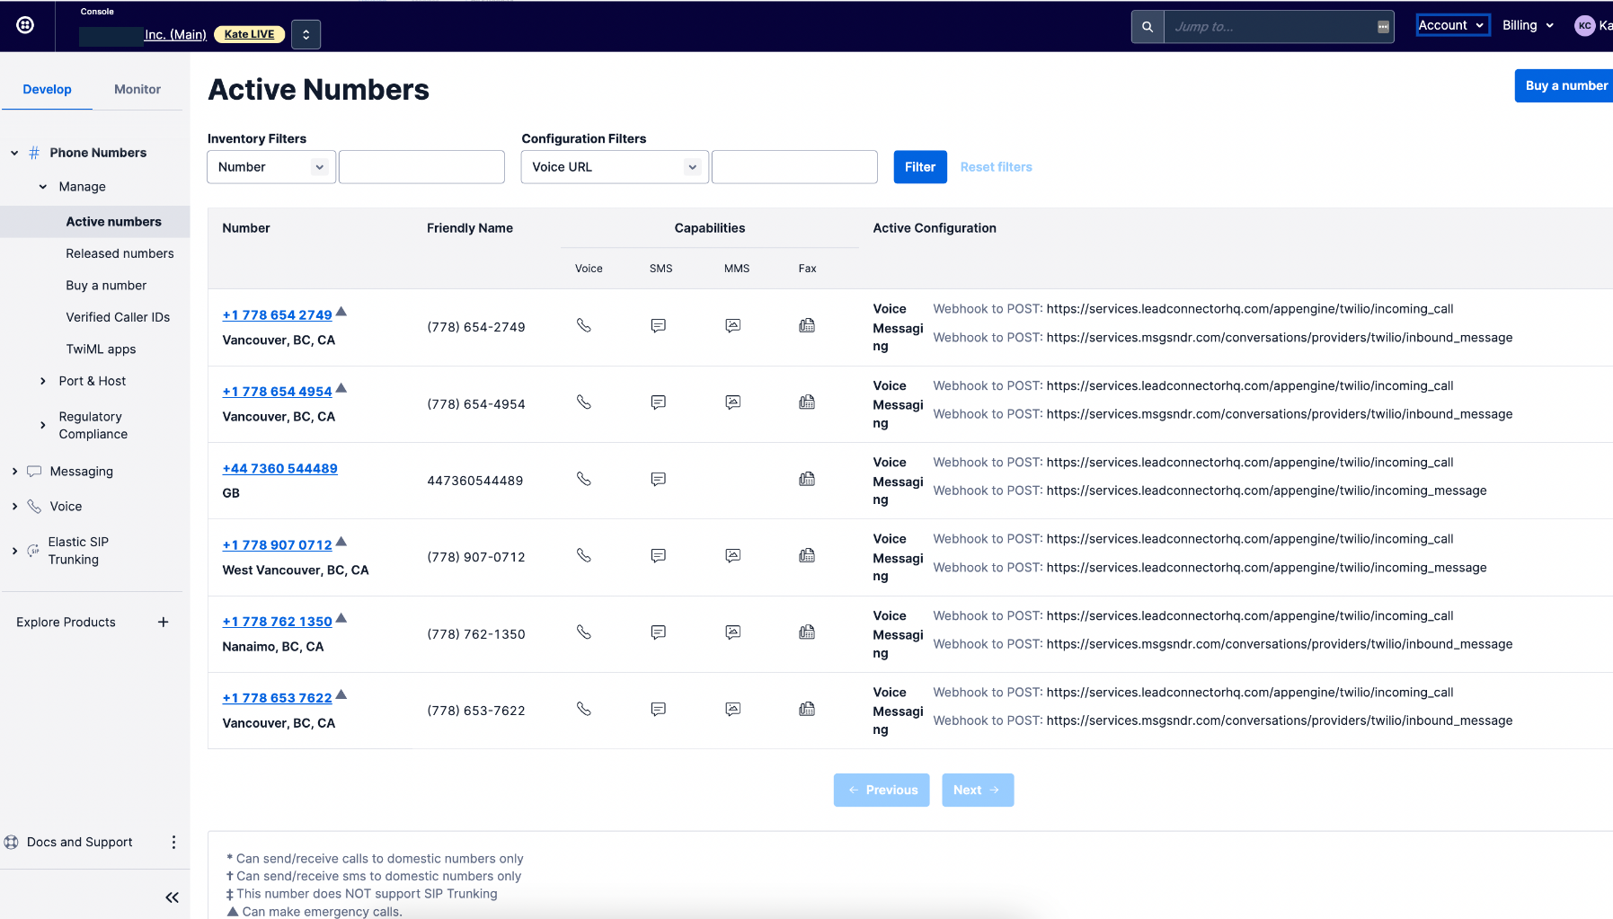
Task: Click MMS icon for (778) 907-0712
Action: tap(733, 556)
